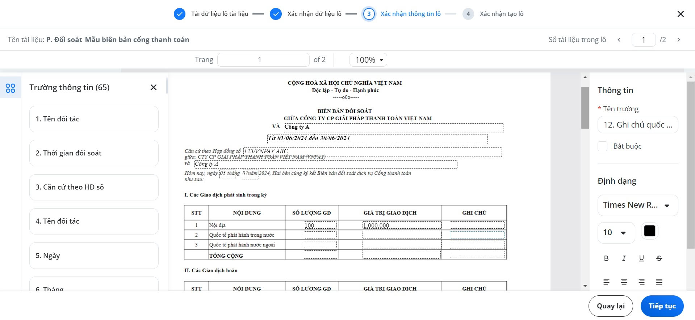Viewport: 695px width, 320px height.
Task: Click the Công ty A field after VÀ
Action: [x=394, y=128]
